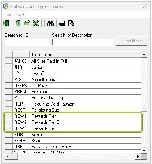Click the Personal Training description cell
Viewport: 152px width, 164px height.
pyautogui.click(x=85, y=98)
